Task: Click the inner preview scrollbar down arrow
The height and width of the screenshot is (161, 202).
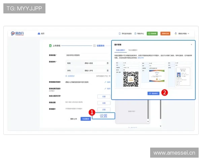Action: point(148,121)
